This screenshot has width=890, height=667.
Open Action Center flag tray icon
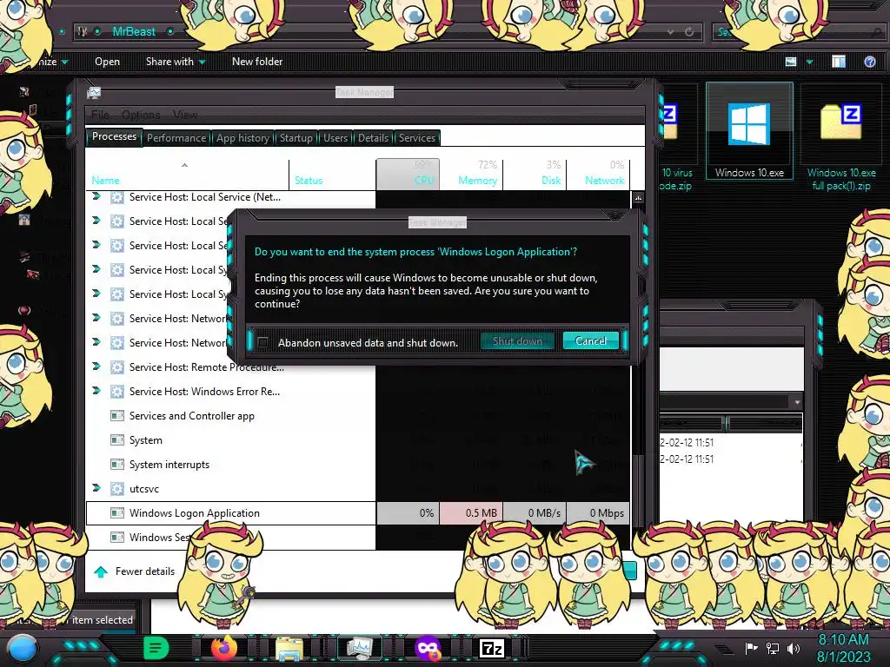tap(751, 648)
